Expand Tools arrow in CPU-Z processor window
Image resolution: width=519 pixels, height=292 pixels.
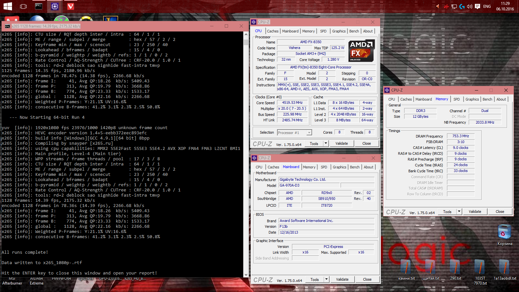(326, 143)
